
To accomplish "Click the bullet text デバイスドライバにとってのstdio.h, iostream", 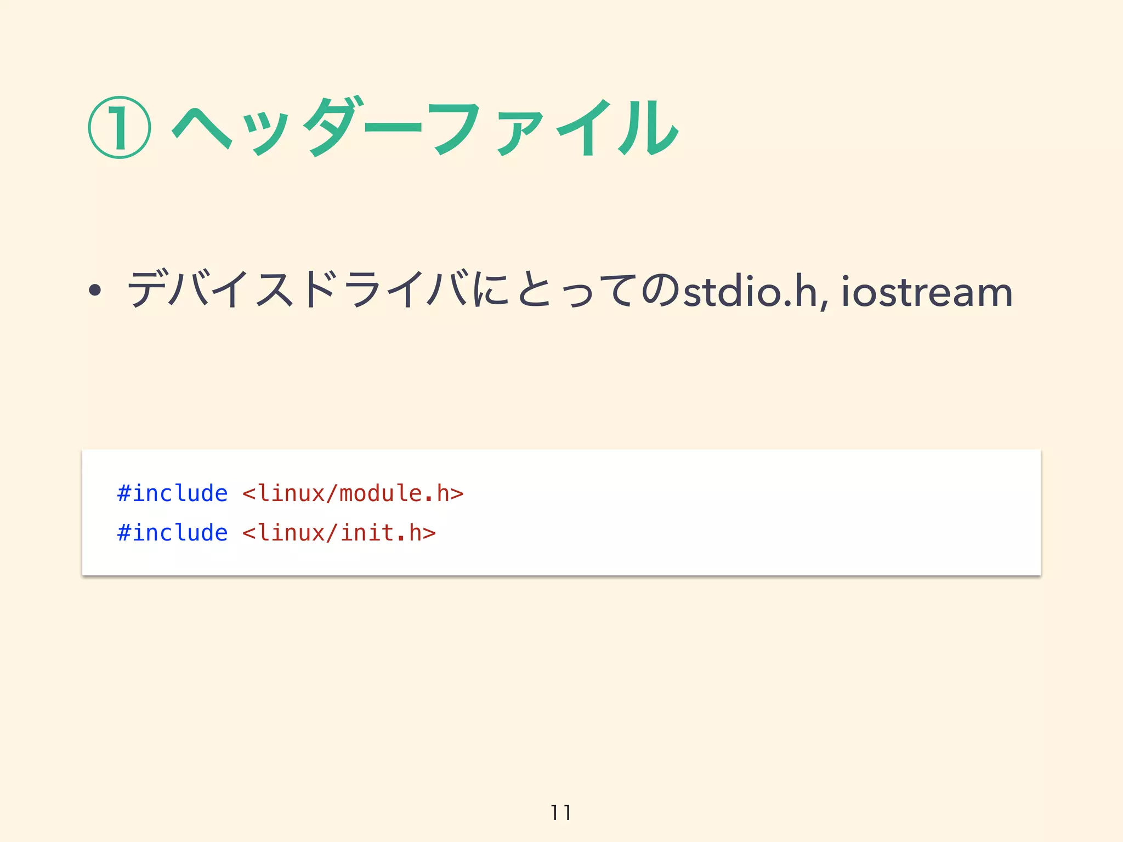I will [569, 290].
